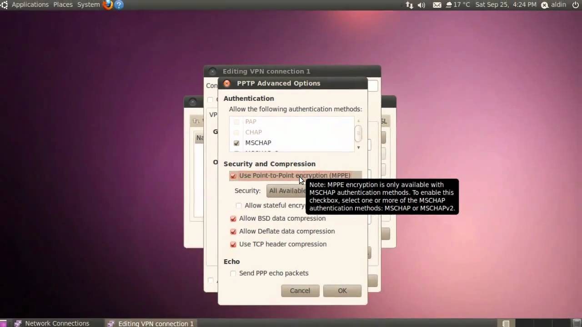Screen dimensions: 582x327
Task: Open the Applications menu
Action: coord(30,5)
